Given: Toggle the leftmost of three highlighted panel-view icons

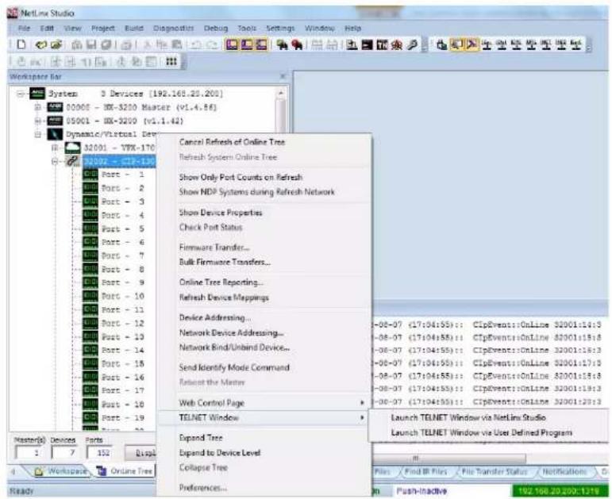Looking at the screenshot, I should 233,45.
